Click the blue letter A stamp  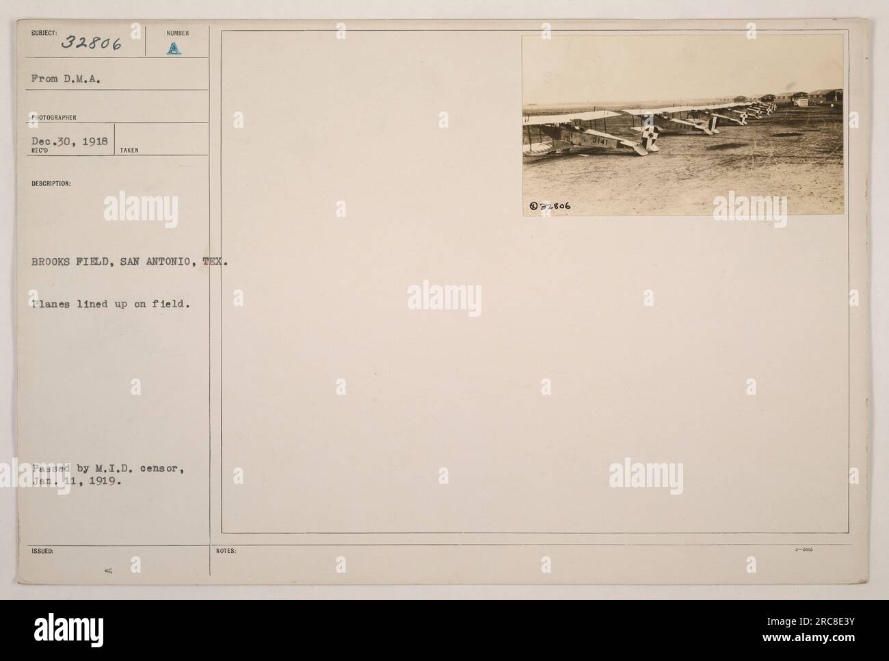point(174,47)
